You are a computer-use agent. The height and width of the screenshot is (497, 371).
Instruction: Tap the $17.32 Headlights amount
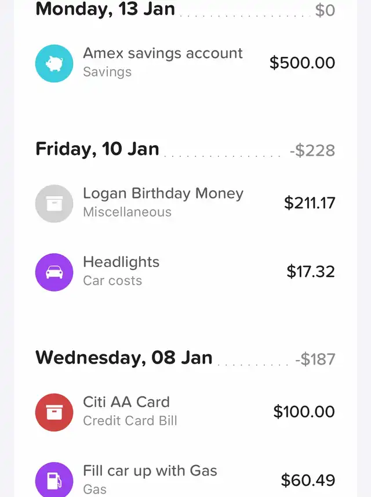(311, 272)
